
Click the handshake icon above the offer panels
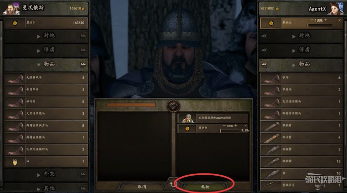pyautogui.click(x=173, y=106)
